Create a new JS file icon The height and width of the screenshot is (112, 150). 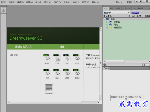[67, 58]
